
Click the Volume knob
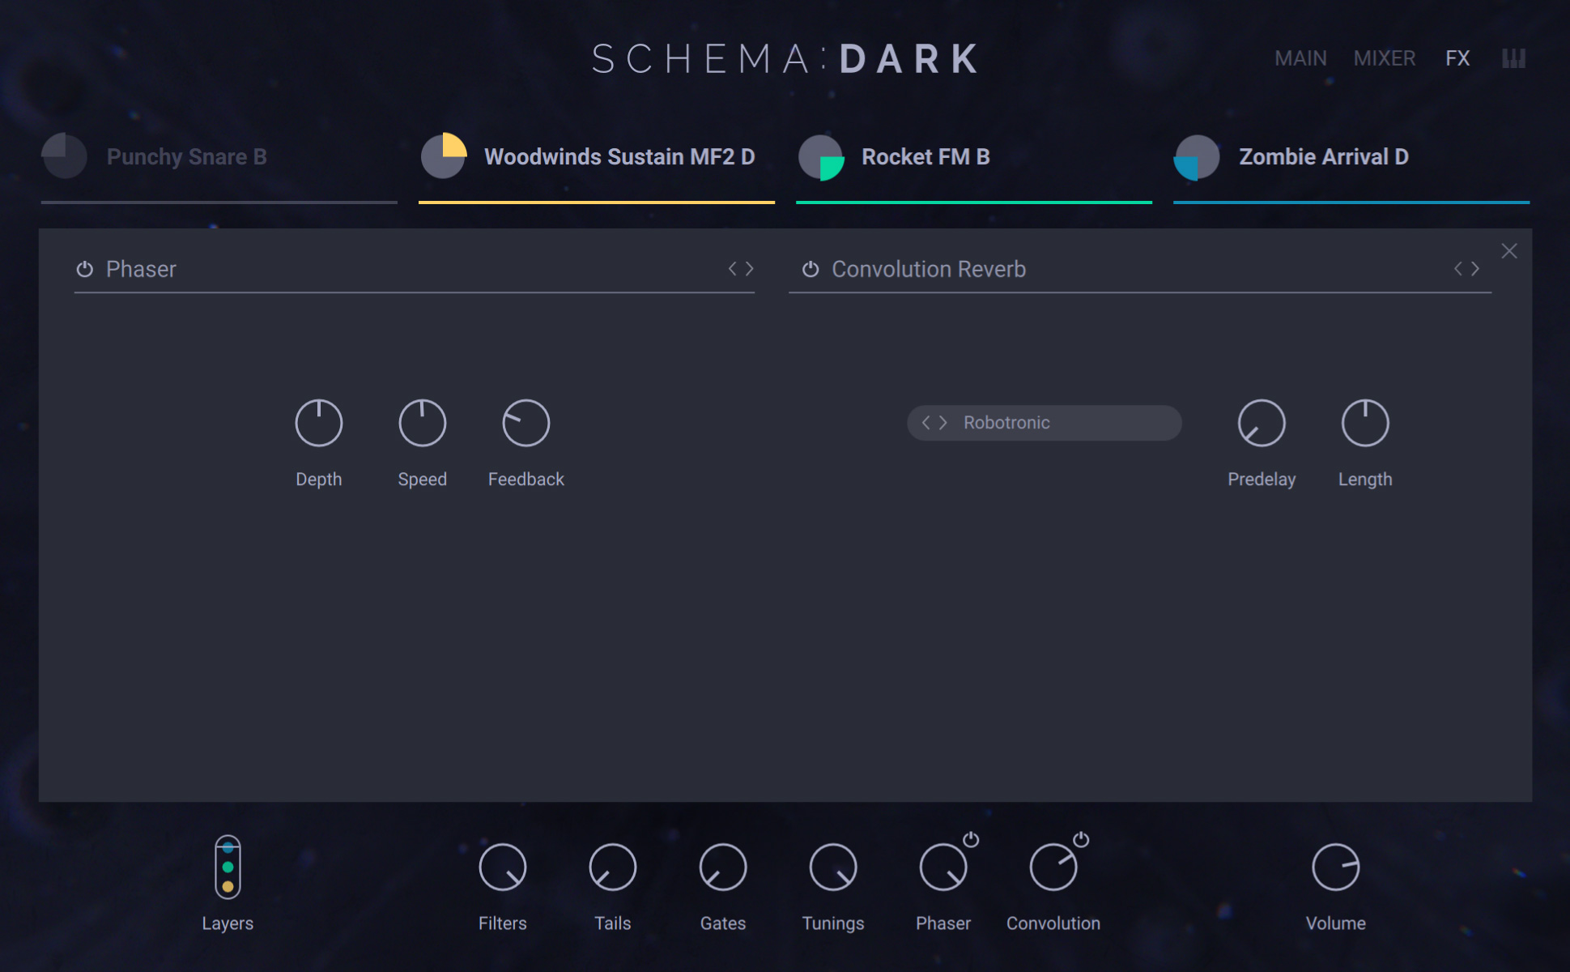pos(1335,867)
